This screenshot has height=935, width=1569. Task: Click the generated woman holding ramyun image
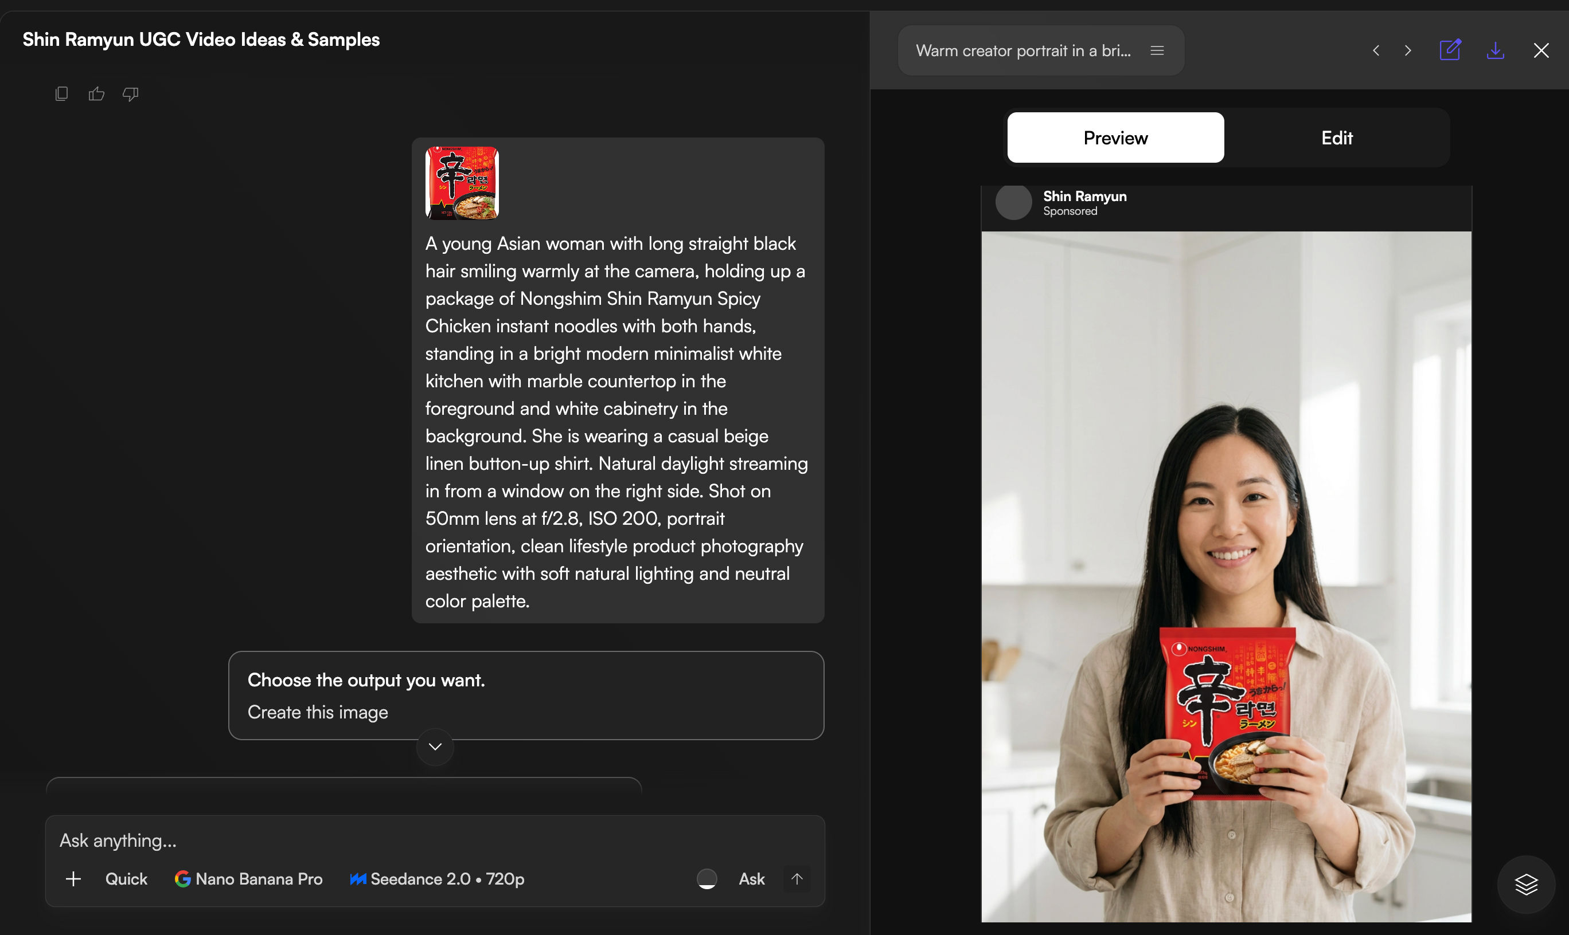click(1226, 576)
